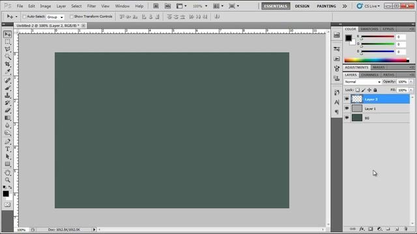Switch to the Essentials workspace
The image size is (417, 234).
point(276,6)
